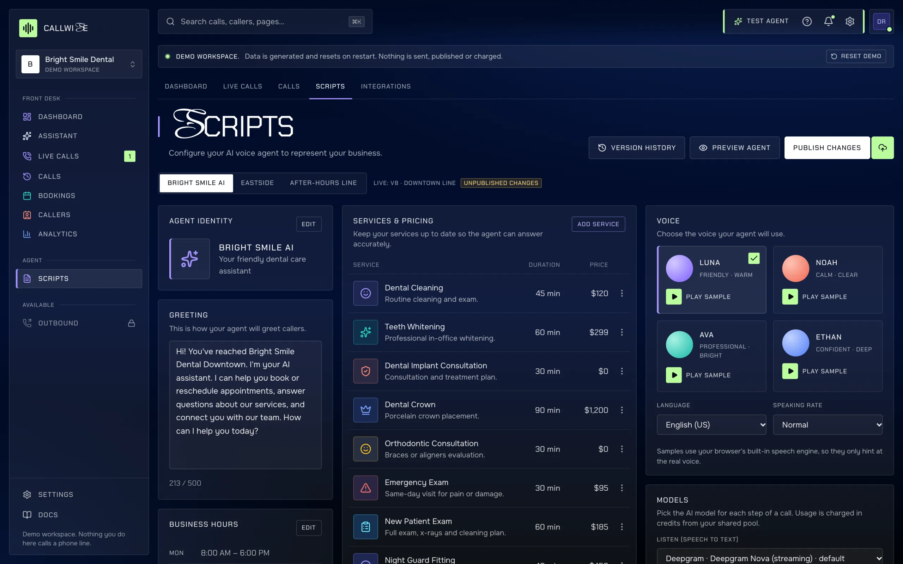Click Noah's coral voice orb

795,268
